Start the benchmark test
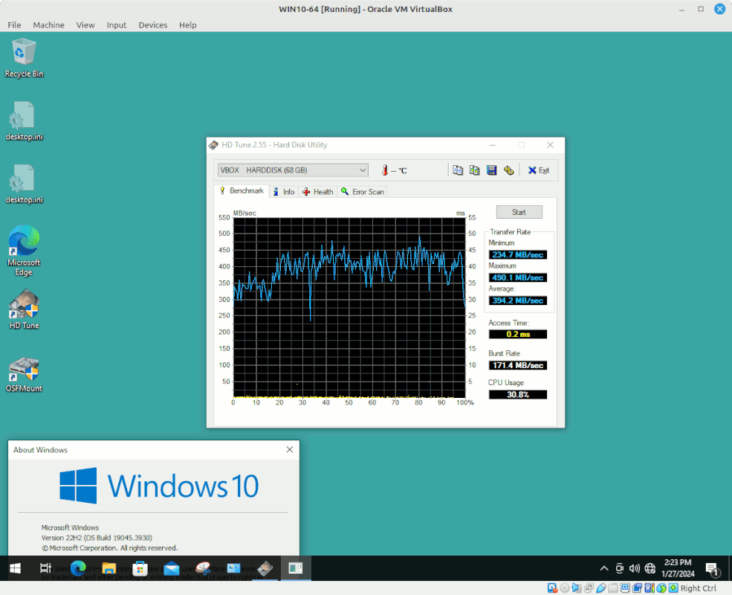The height and width of the screenshot is (595, 732). [x=519, y=212]
